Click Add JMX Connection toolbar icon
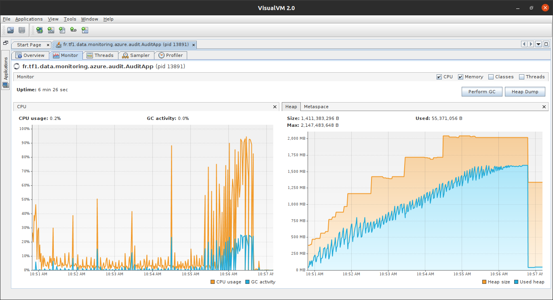This screenshot has width=553, height=300. click(51, 30)
